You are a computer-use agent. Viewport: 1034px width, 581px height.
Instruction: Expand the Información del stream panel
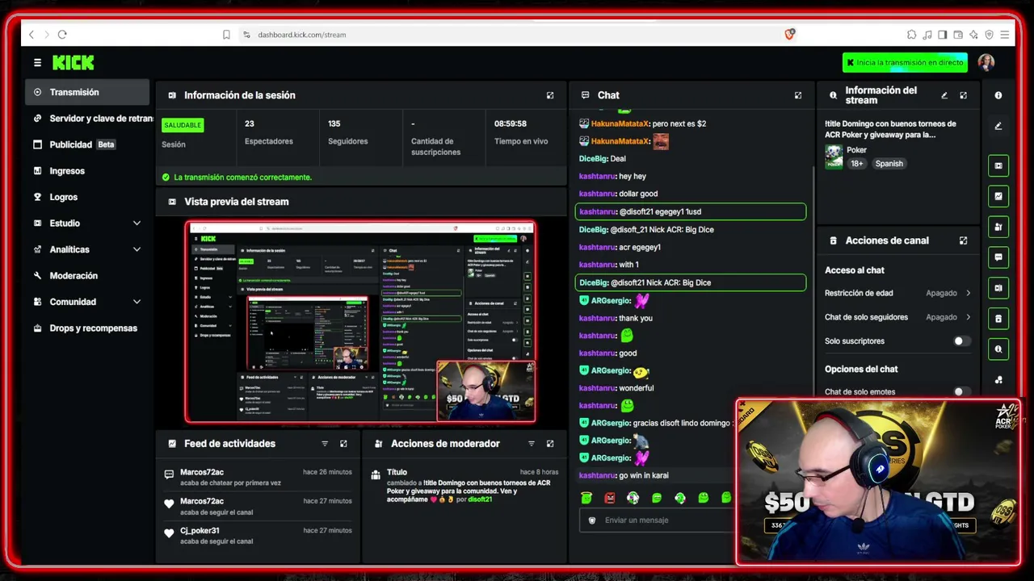963,95
